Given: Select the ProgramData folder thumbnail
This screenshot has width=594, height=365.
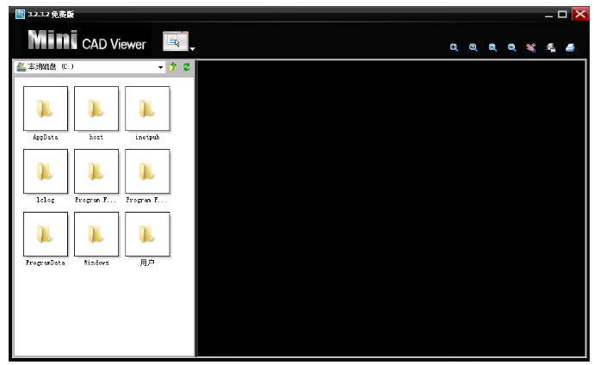Looking at the screenshot, I should pos(46,234).
